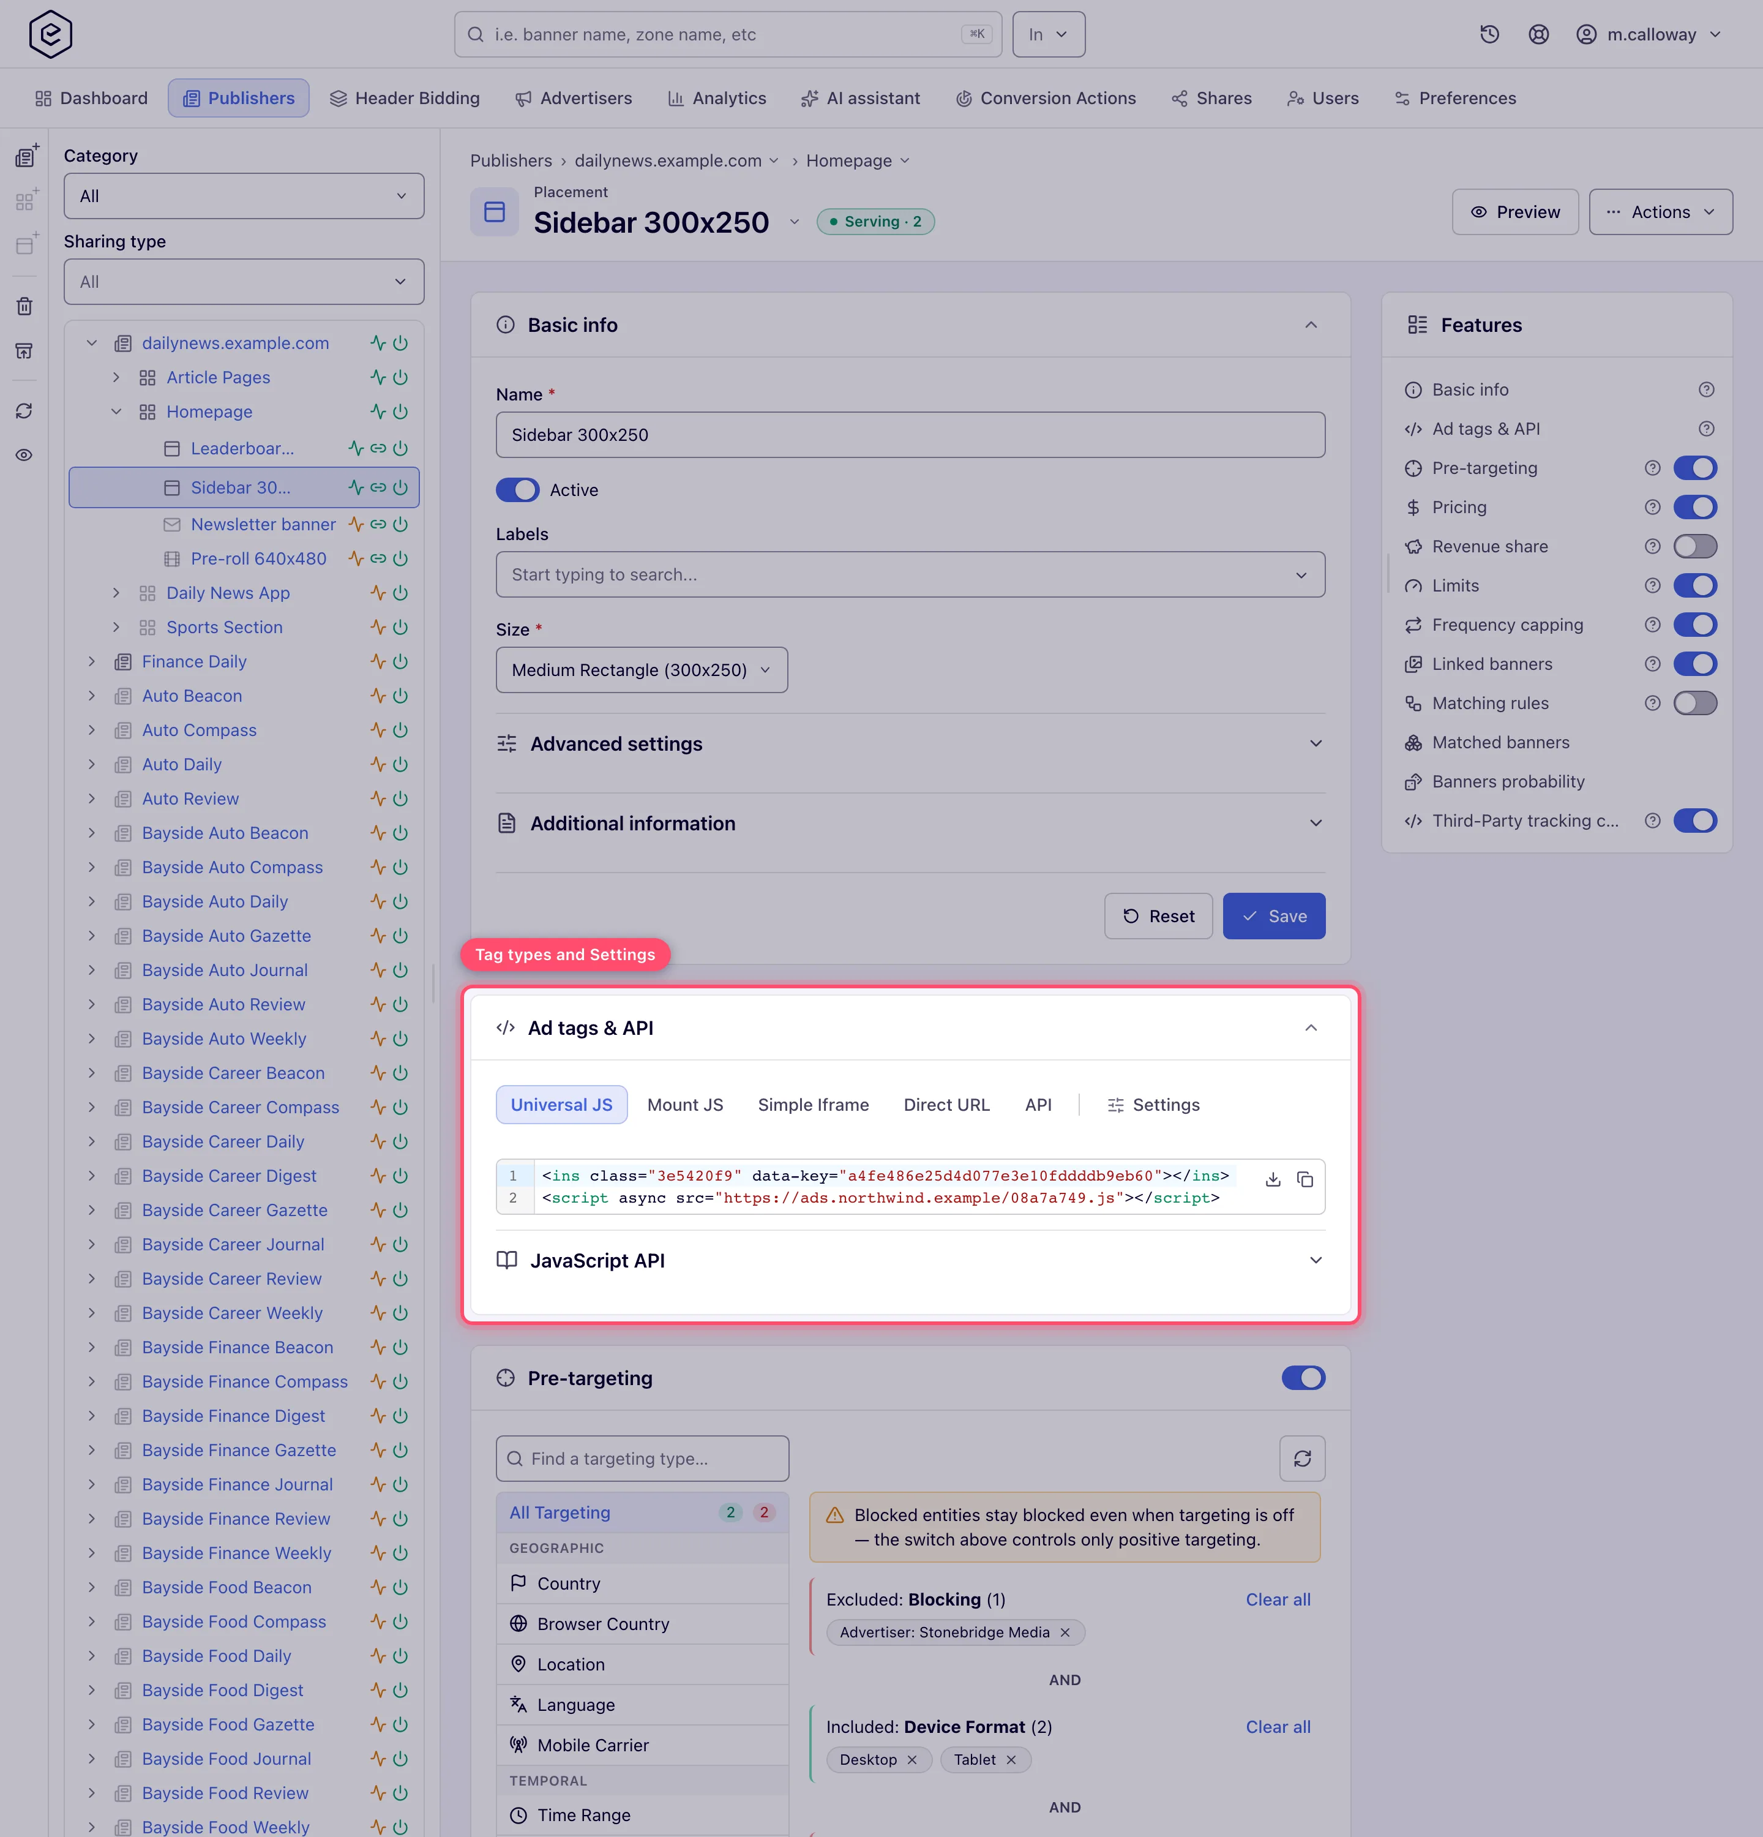
Task: Expand the JavaScript API section
Action: pyautogui.click(x=910, y=1261)
